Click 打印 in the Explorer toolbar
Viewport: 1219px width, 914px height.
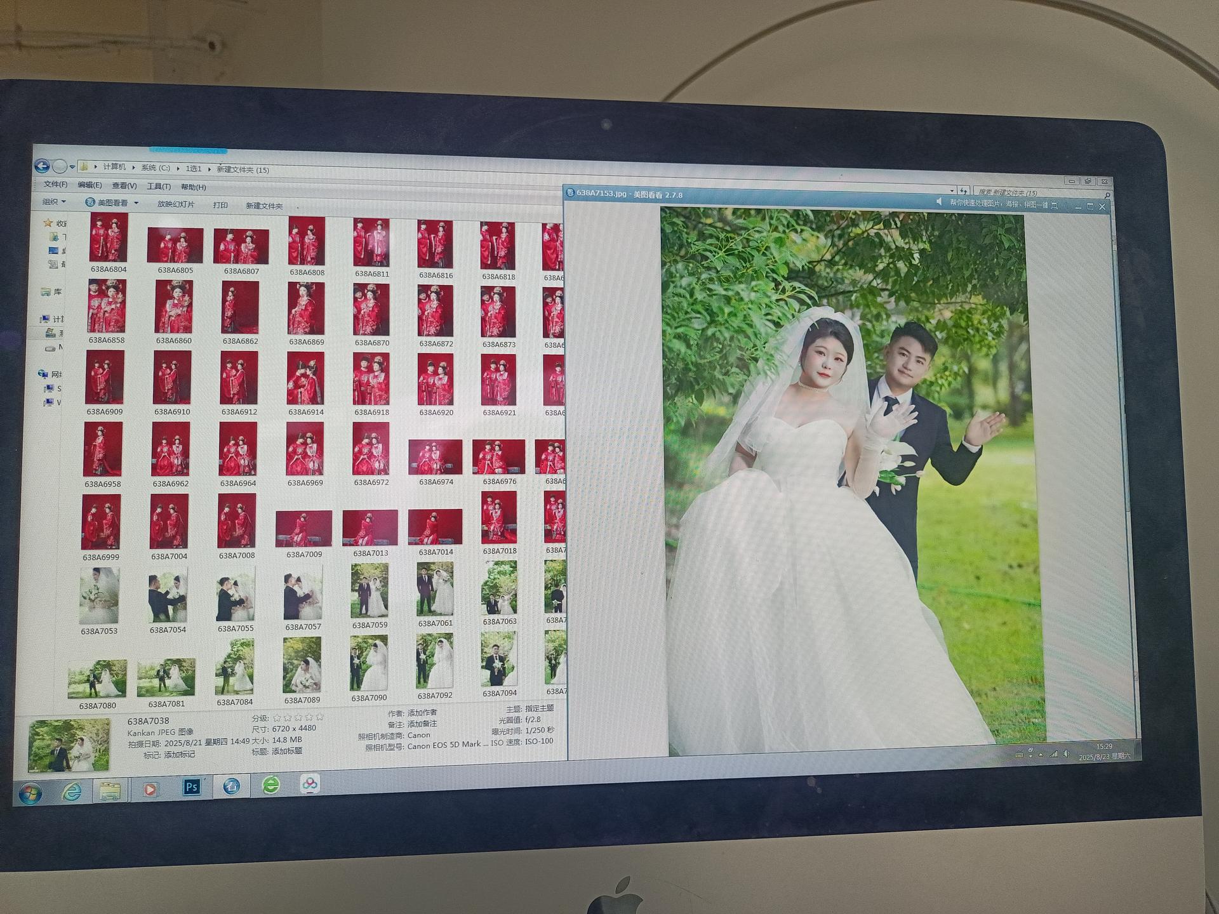pos(220,205)
